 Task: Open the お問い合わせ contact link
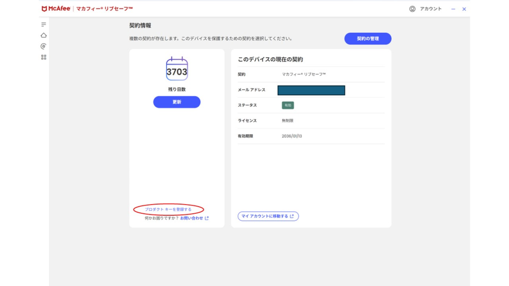[x=191, y=218]
